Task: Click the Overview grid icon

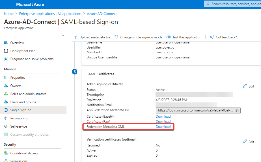Action: point(6,43)
